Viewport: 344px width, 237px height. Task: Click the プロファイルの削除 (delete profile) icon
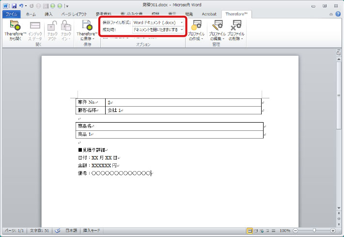point(236,26)
